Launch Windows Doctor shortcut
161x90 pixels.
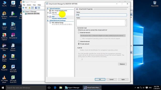(4, 15)
